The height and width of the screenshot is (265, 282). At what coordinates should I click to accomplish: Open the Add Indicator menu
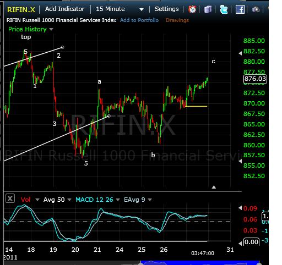(x=65, y=9)
